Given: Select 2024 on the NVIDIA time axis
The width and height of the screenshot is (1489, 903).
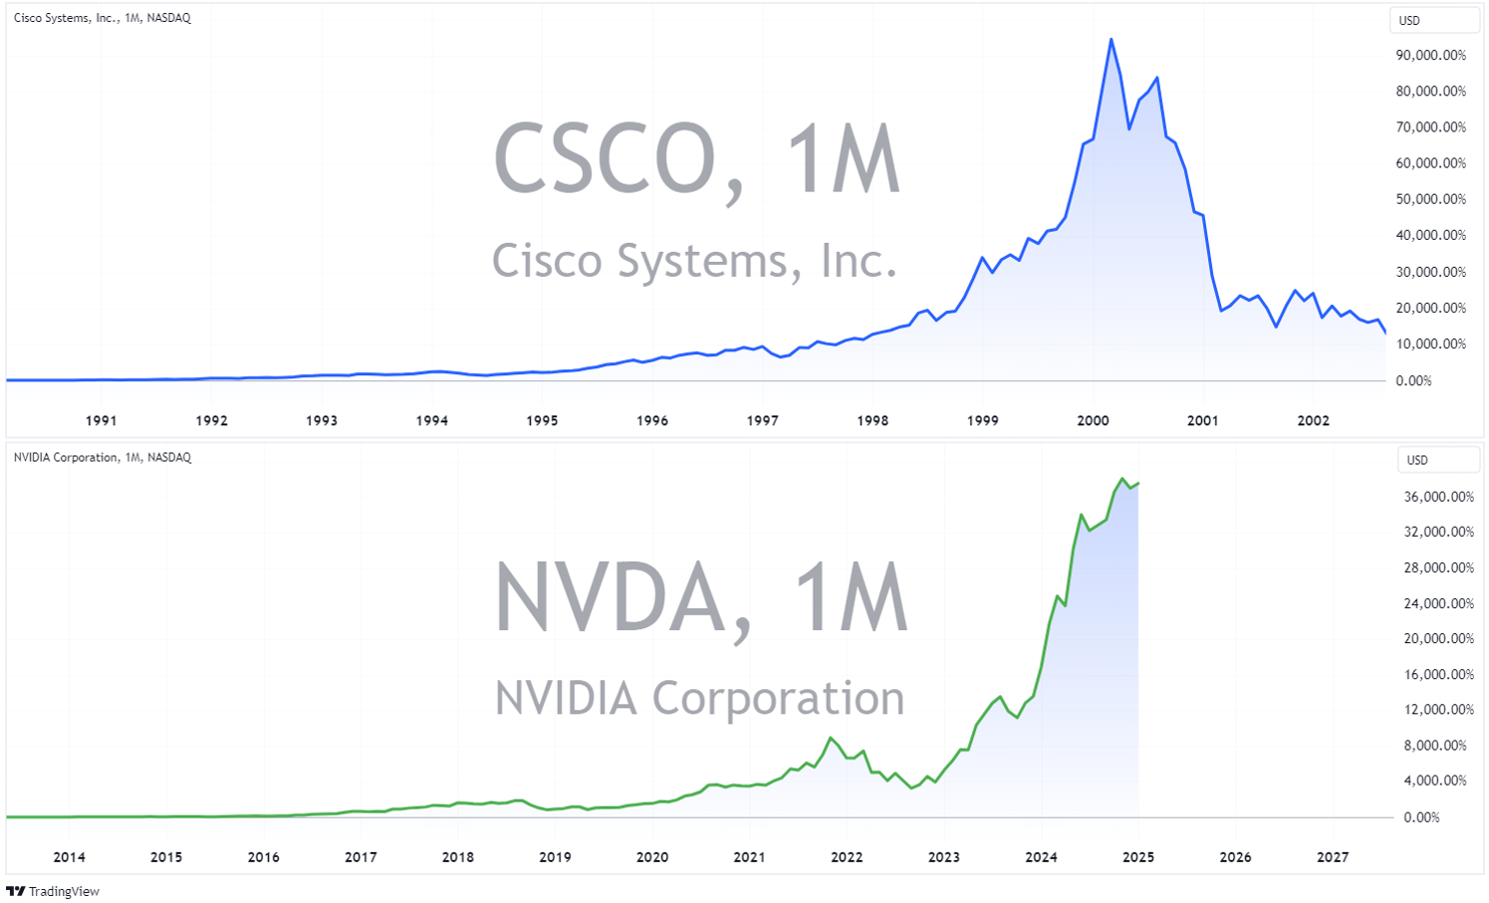Looking at the screenshot, I should pyautogui.click(x=1041, y=857).
